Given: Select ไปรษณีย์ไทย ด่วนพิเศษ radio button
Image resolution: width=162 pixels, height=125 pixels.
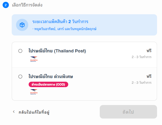Looking at the screenshot, I should 20,77.
